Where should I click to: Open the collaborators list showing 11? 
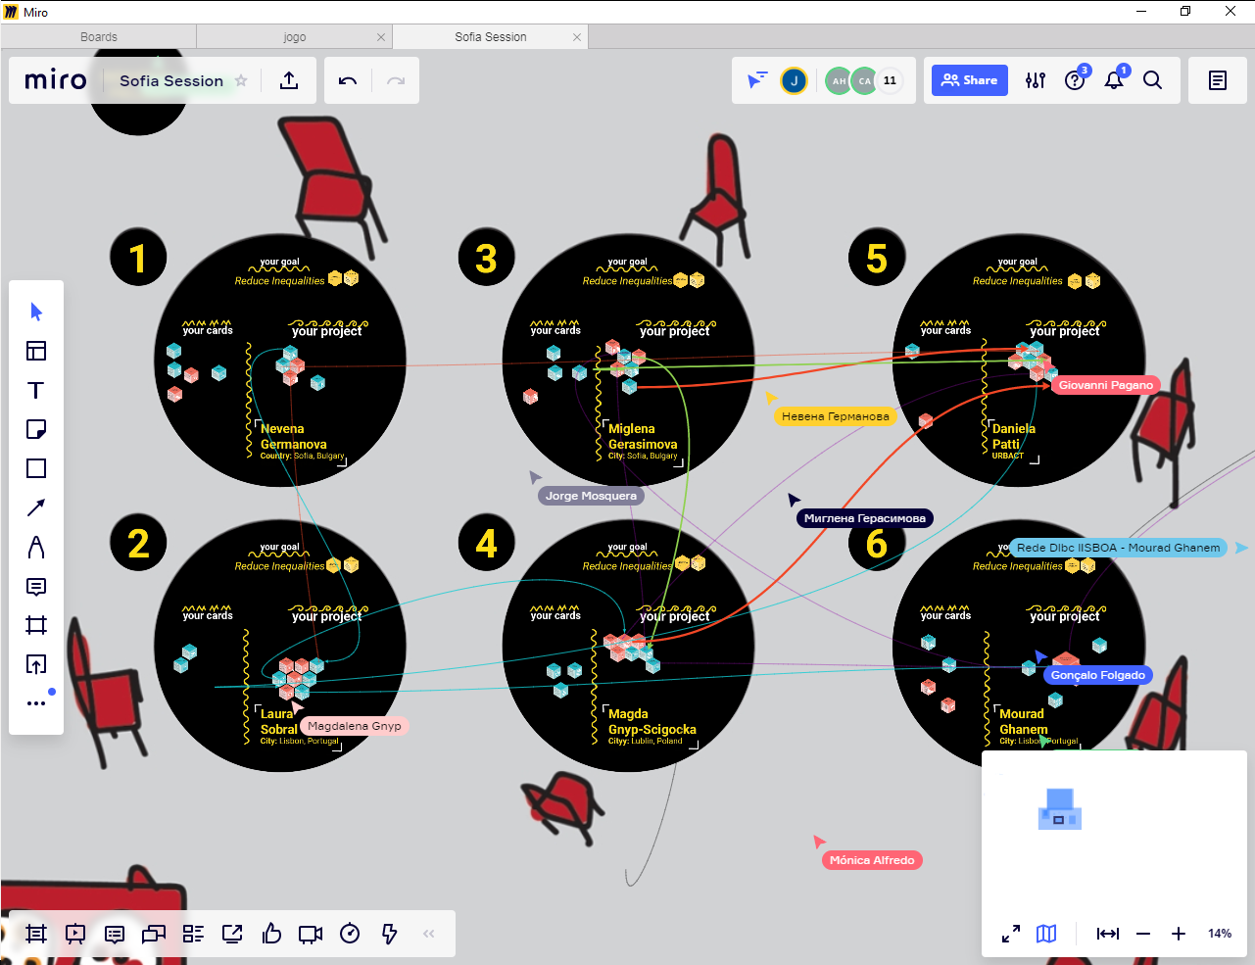(x=890, y=80)
